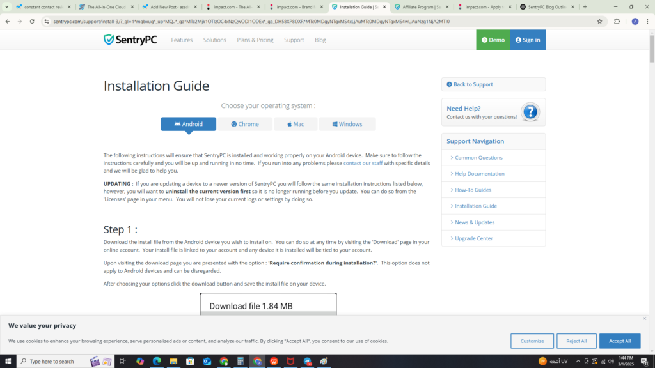Open Telegram from the taskbar
The height and width of the screenshot is (368, 655).
coord(308,362)
